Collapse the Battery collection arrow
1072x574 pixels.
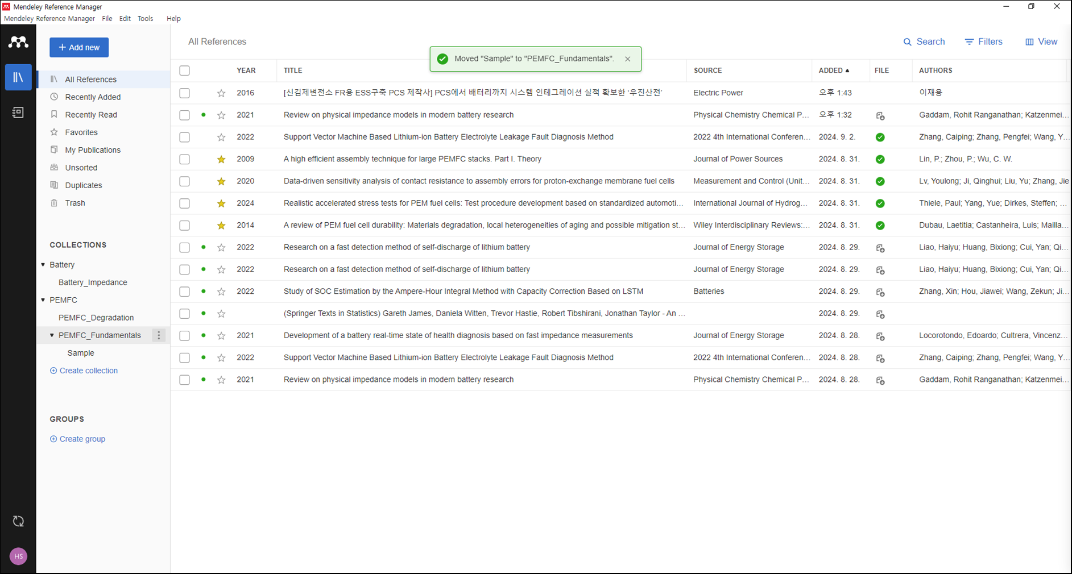pyautogui.click(x=43, y=265)
